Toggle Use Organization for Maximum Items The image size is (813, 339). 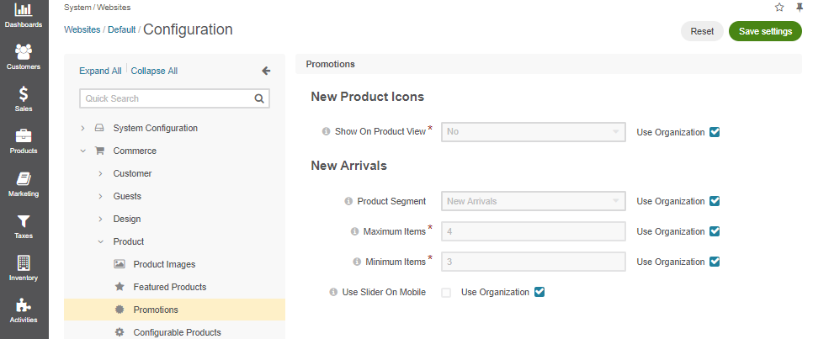pos(715,231)
